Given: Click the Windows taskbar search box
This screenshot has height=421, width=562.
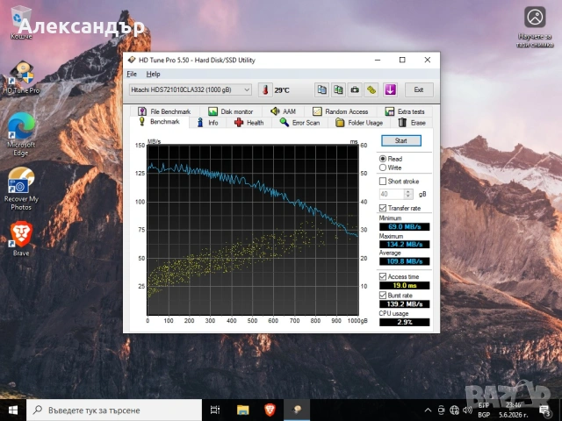Looking at the screenshot, I should pyautogui.click(x=114, y=410).
